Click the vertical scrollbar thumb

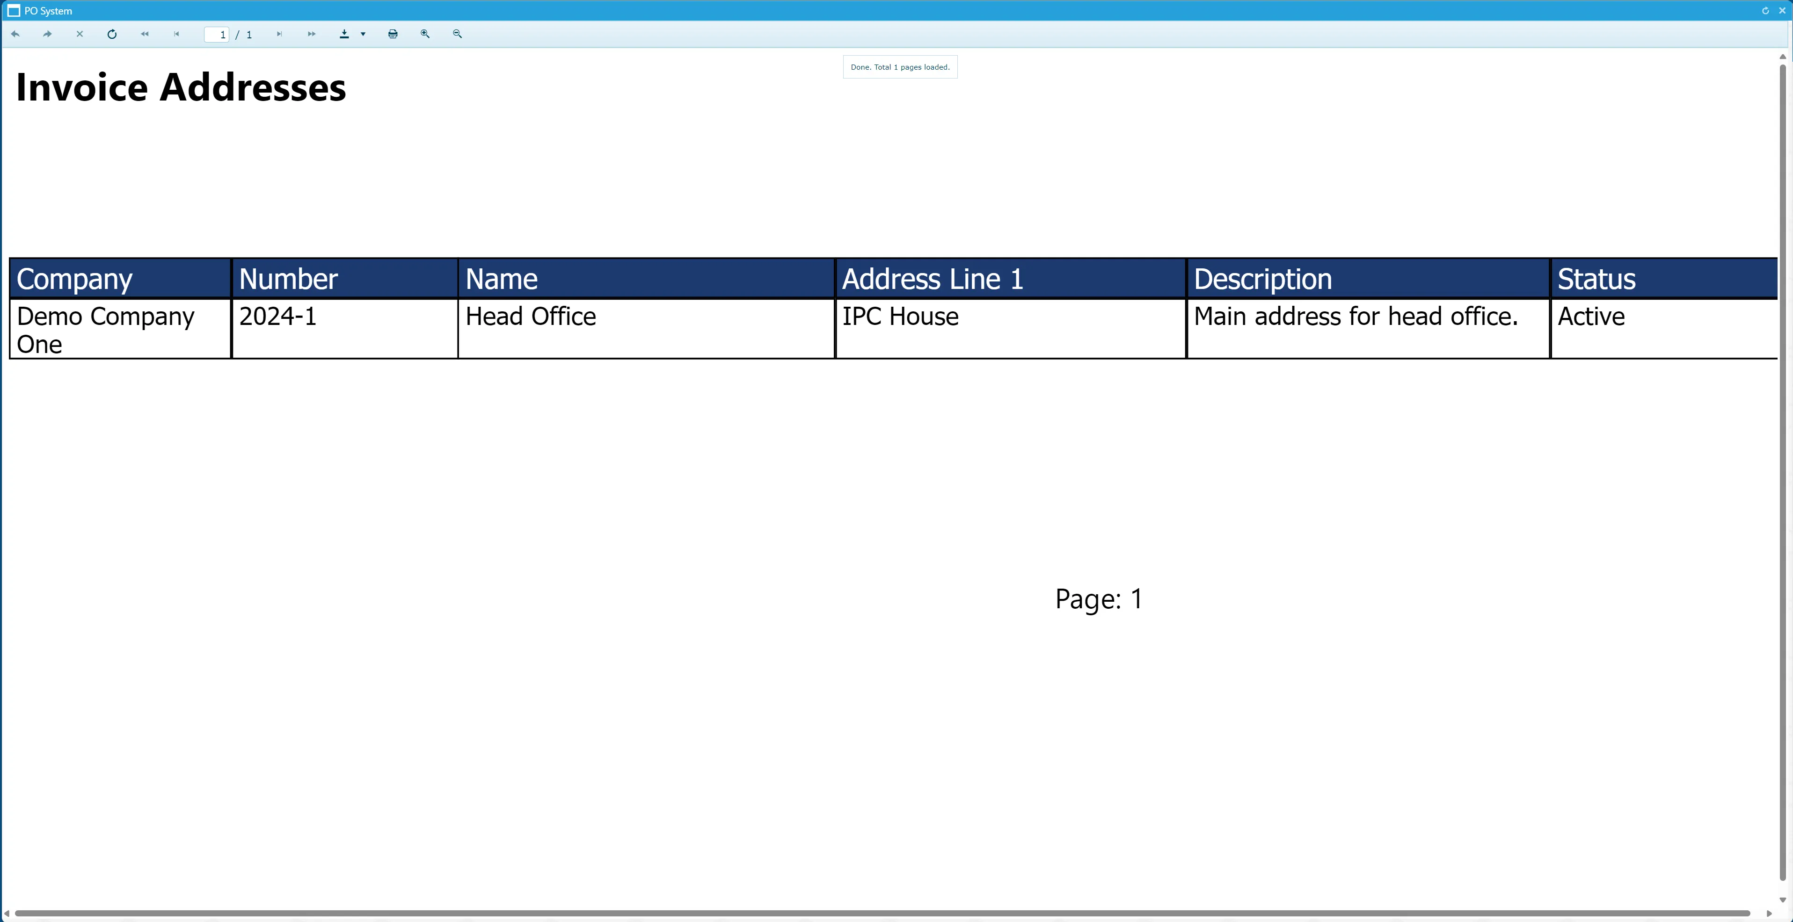click(x=1783, y=472)
